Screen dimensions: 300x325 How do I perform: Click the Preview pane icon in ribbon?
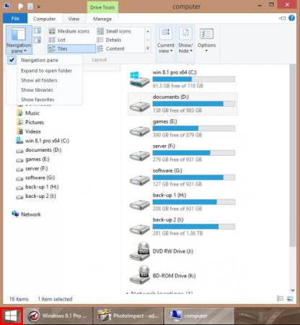coord(37,30)
